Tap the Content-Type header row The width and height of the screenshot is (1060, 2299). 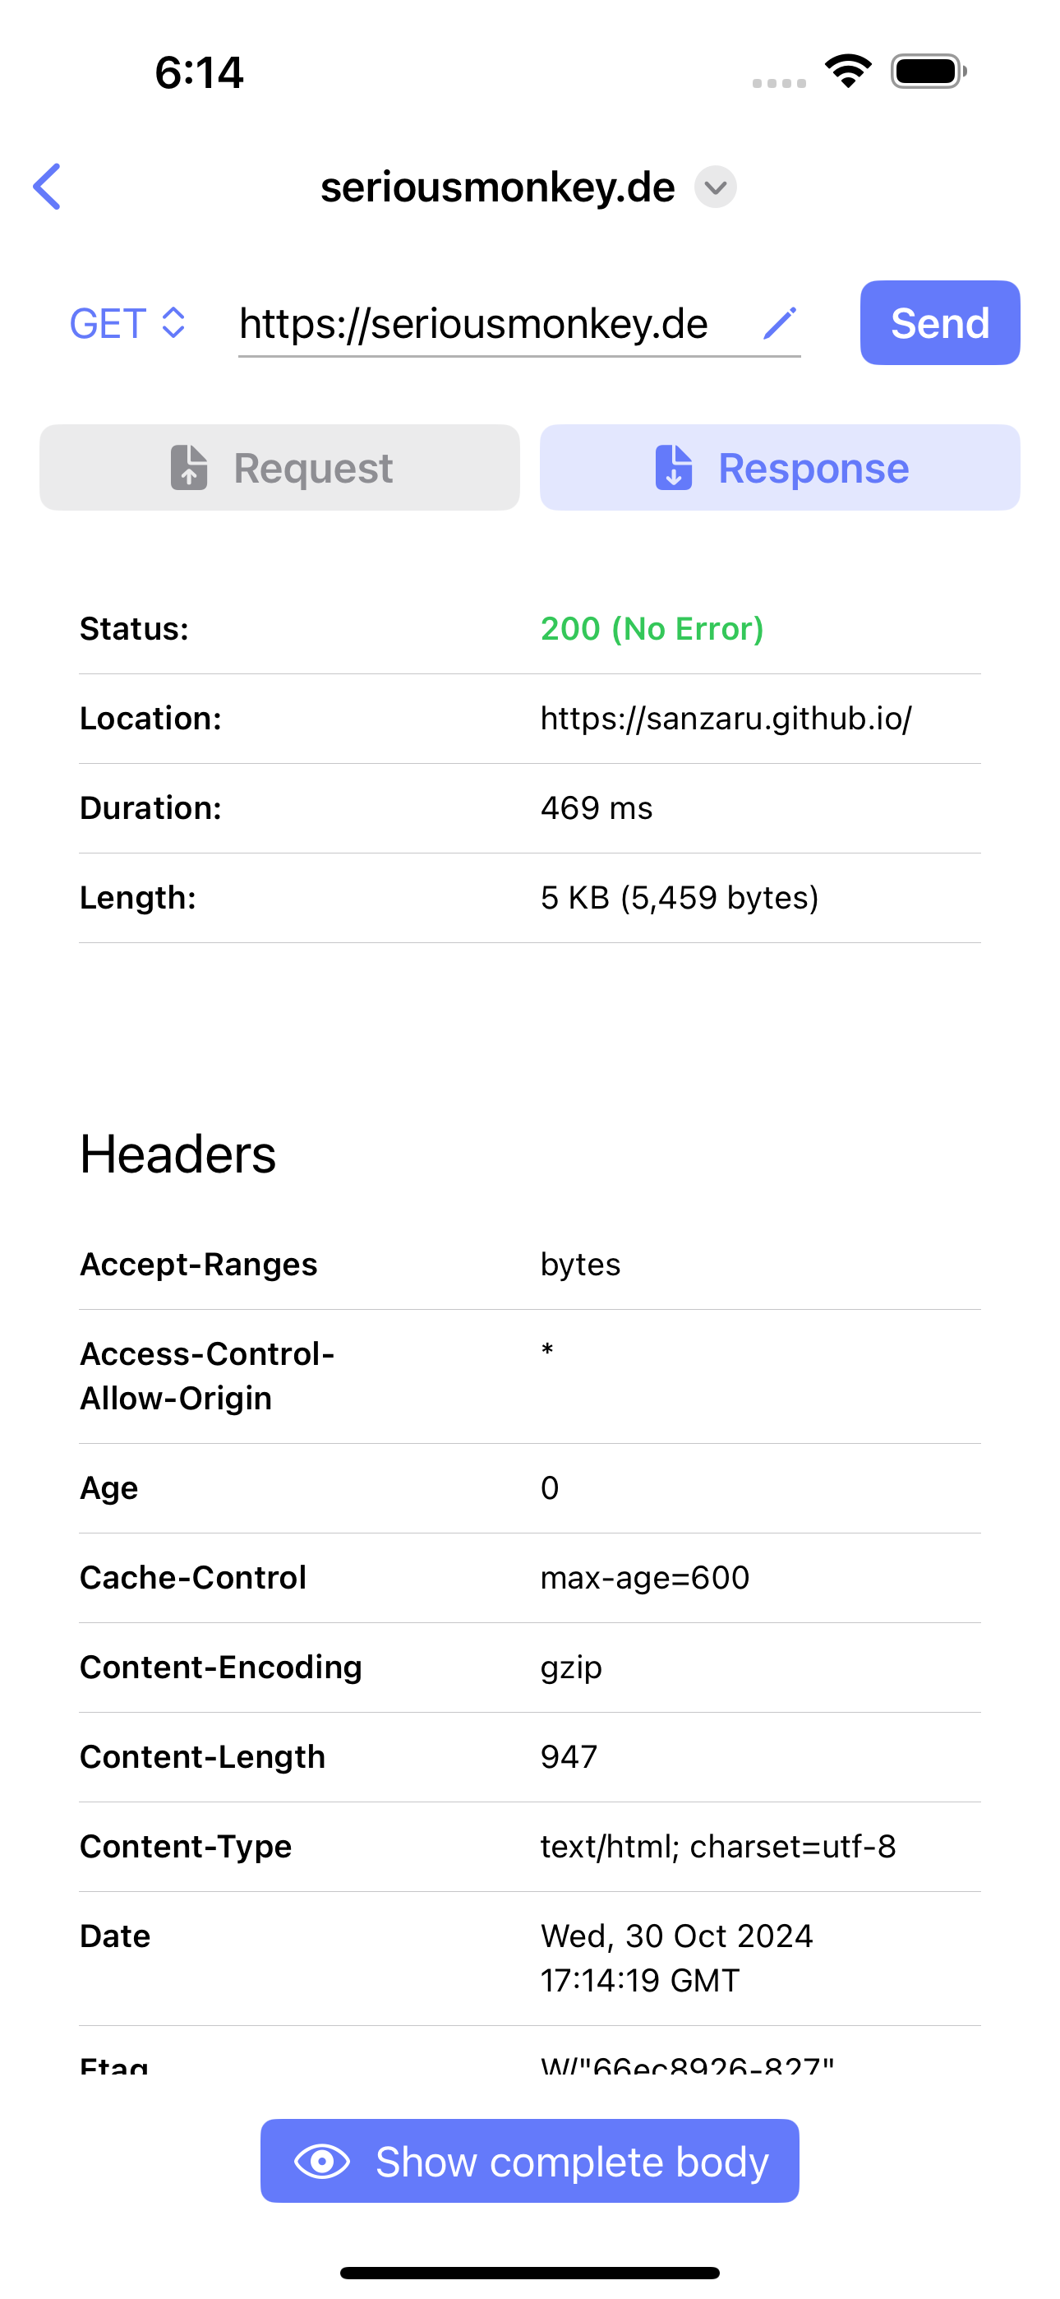click(x=530, y=1847)
